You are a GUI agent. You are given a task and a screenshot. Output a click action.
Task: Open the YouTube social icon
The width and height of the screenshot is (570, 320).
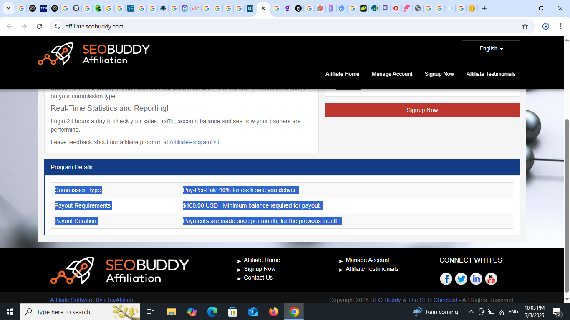(491, 279)
